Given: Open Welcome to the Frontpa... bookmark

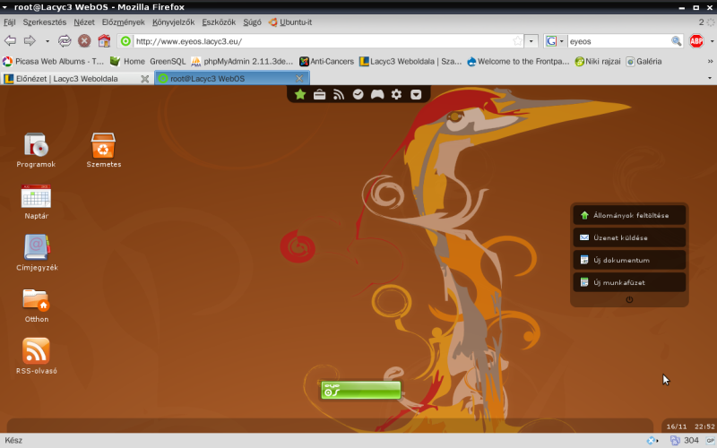Looking at the screenshot, I should 518,61.
